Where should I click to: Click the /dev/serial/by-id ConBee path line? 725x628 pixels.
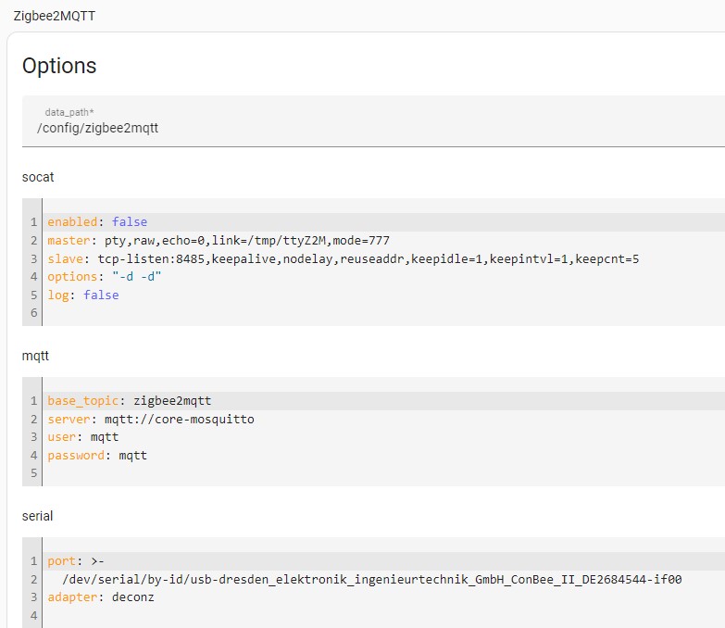pos(383,579)
